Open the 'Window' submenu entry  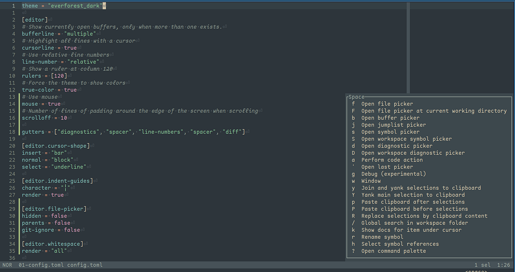(x=371, y=181)
